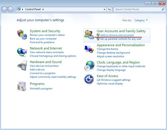Click the Programs disc box icon
This screenshot has width=167, height=130.
point(22,87)
